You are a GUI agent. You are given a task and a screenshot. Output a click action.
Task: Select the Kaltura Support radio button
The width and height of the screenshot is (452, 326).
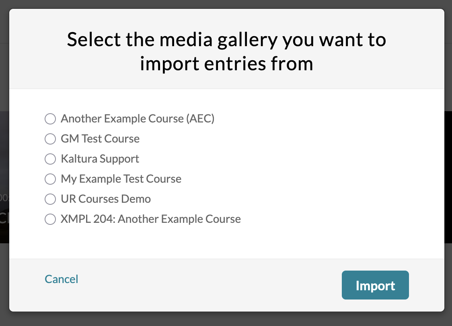[x=50, y=159]
